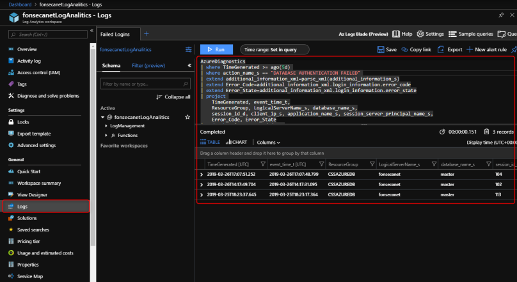Run the query

click(216, 49)
